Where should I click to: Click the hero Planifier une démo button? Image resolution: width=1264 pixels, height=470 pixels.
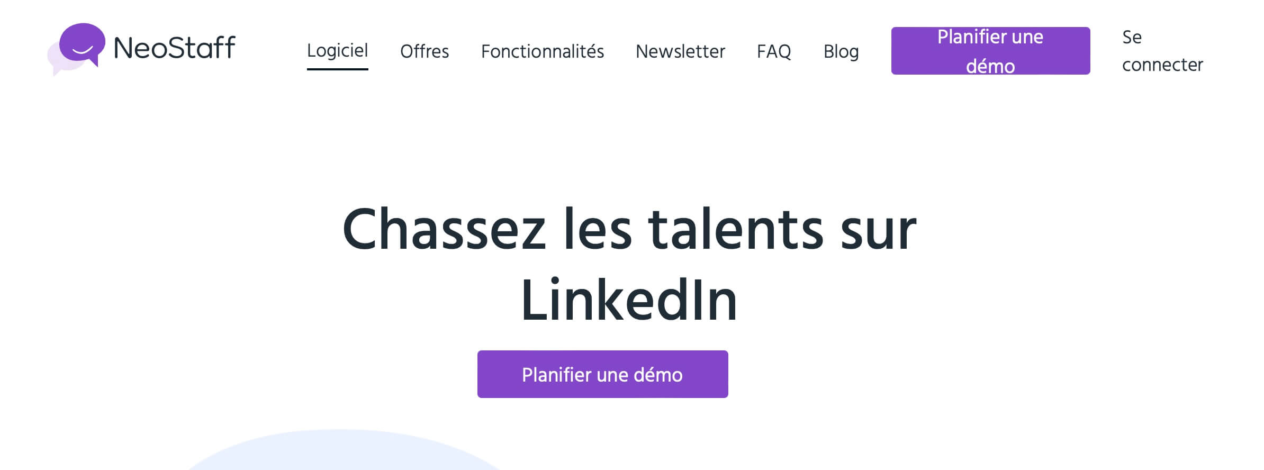click(x=602, y=374)
